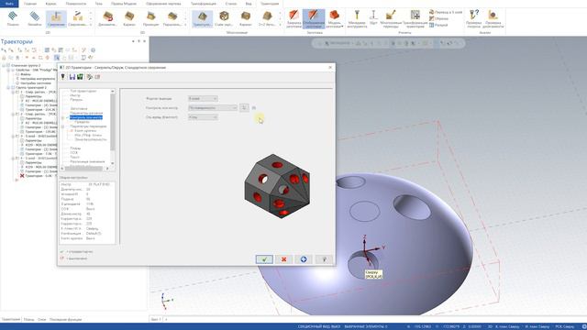This screenshot has height=330, width=587.
Task: Expand the 2D toolpath gallery in the ribbon
Action: coord(91,25)
